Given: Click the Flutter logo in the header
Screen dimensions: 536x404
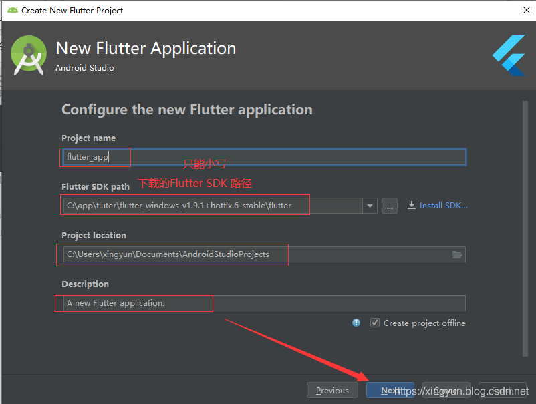Looking at the screenshot, I should [x=509, y=55].
